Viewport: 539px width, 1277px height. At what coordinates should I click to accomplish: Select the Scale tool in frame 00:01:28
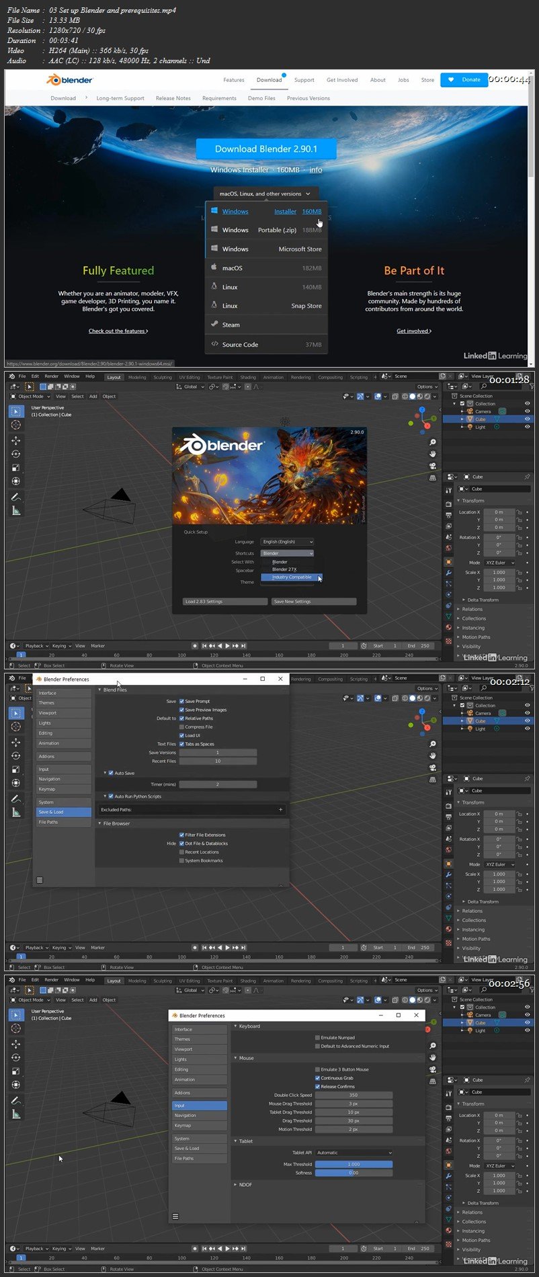point(16,468)
